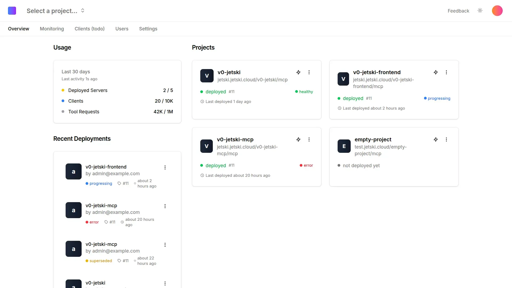
Task: Click the E avatar of empty-project
Action: (x=344, y=146)
